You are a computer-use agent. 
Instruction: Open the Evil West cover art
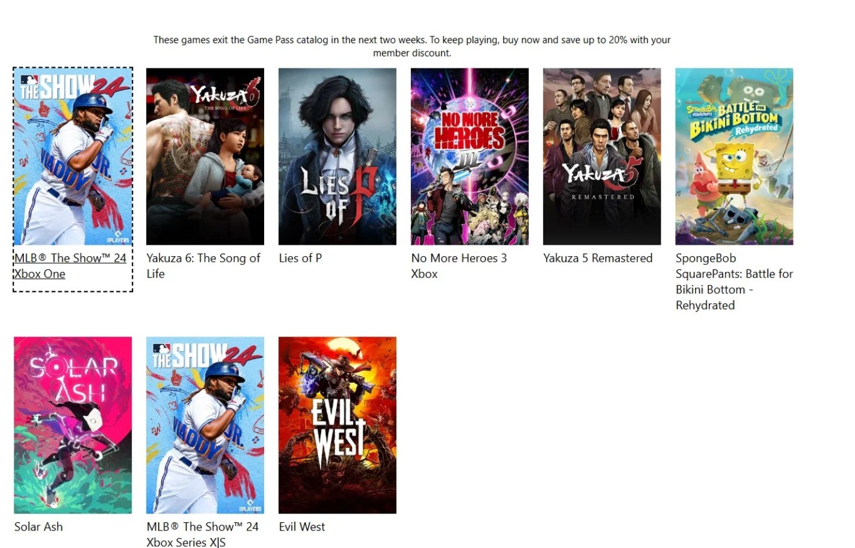tap(337, 425)
